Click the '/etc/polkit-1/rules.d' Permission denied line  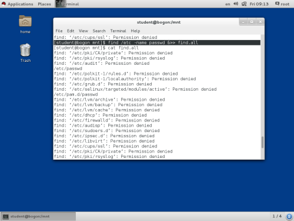(x=116, y=74)
